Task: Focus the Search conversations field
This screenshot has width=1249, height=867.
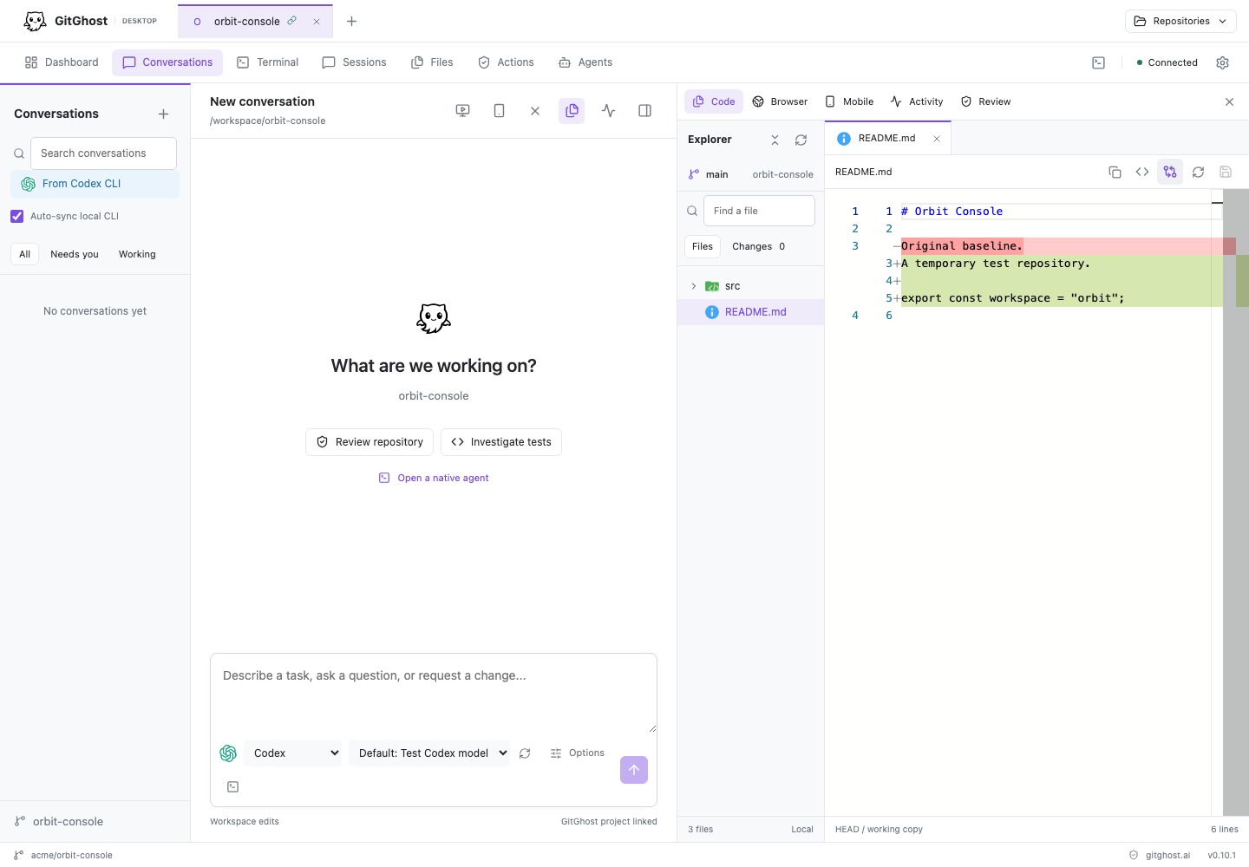Action: (103, 153)
